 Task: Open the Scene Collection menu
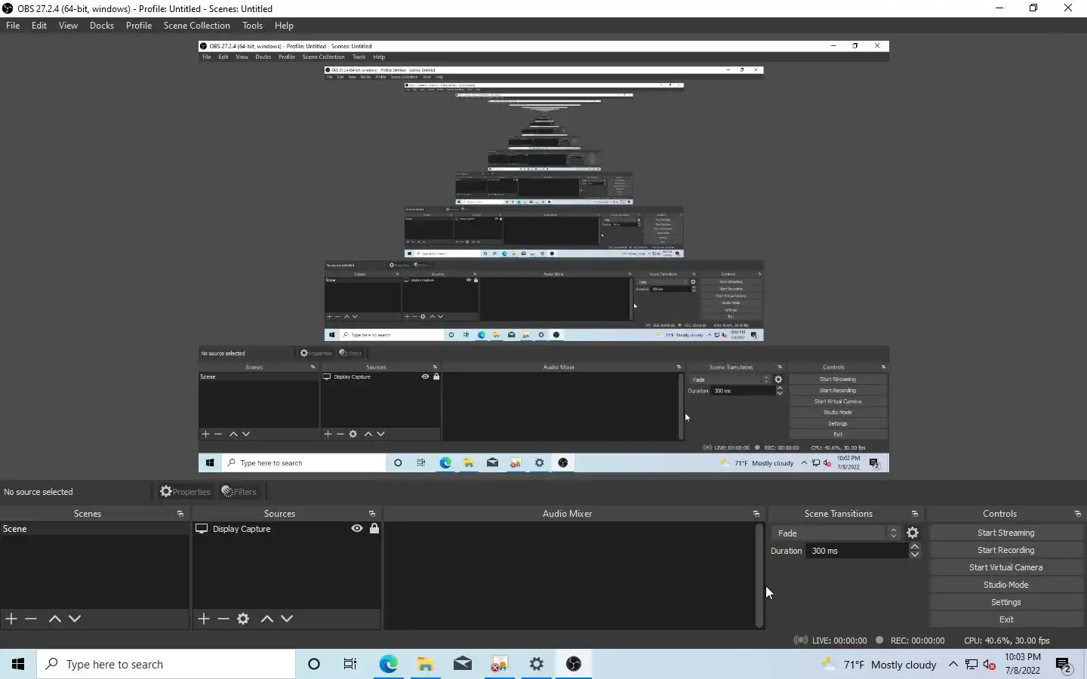(x=196, y=26)
